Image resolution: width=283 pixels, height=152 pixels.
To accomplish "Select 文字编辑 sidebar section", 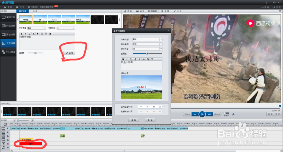I will [x=8, y=43].
